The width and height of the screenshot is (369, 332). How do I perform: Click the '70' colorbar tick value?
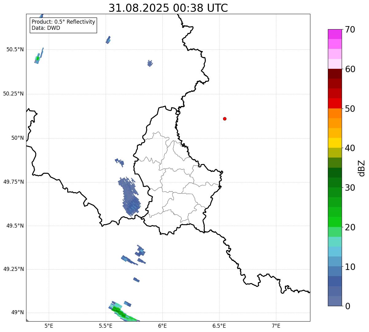350,29
